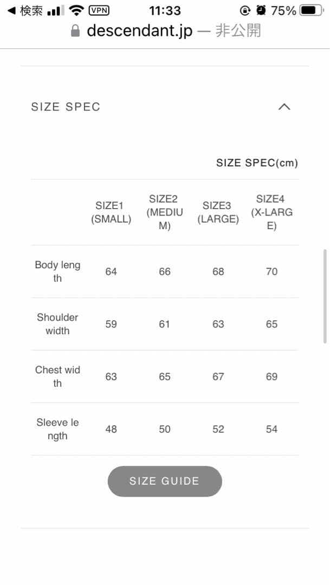330x585 pixels.
Task: Tap the cellular signal bars icon
Action: [55, 10]
